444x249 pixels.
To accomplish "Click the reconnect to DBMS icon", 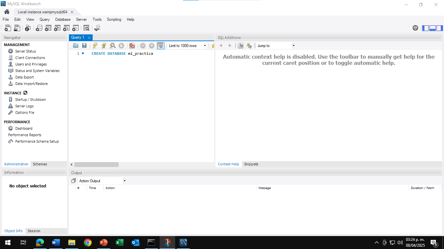I will pos(97,28).
